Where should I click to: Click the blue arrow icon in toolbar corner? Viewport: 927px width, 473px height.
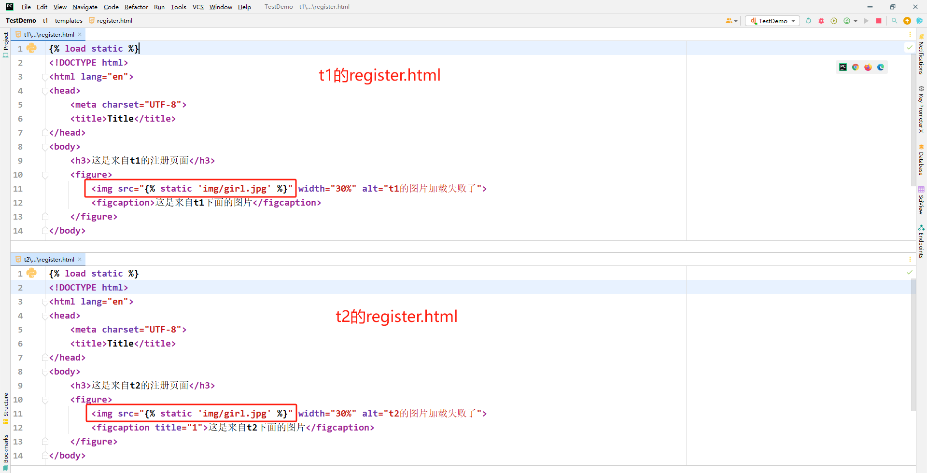[920, 21]
